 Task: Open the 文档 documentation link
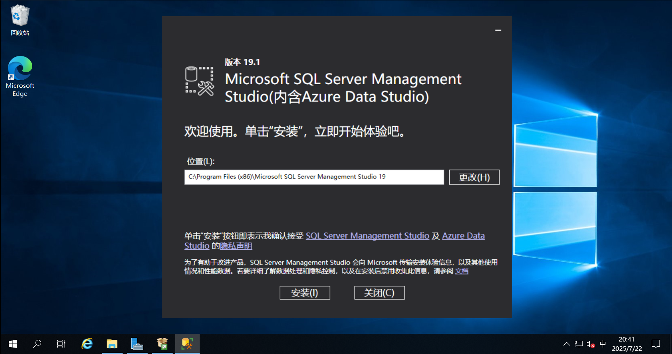[462, 271]
